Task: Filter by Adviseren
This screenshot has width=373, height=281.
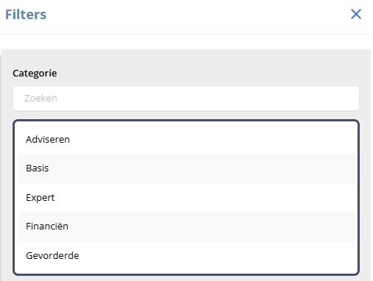Action: [x=187, y=139]
